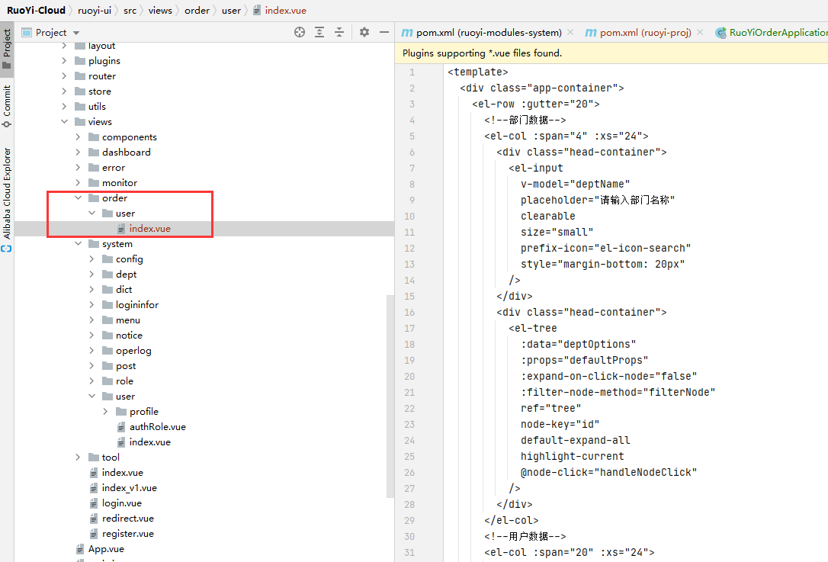
Task: Open the Commit tool window sidebar tab
Action: (7, 106)
